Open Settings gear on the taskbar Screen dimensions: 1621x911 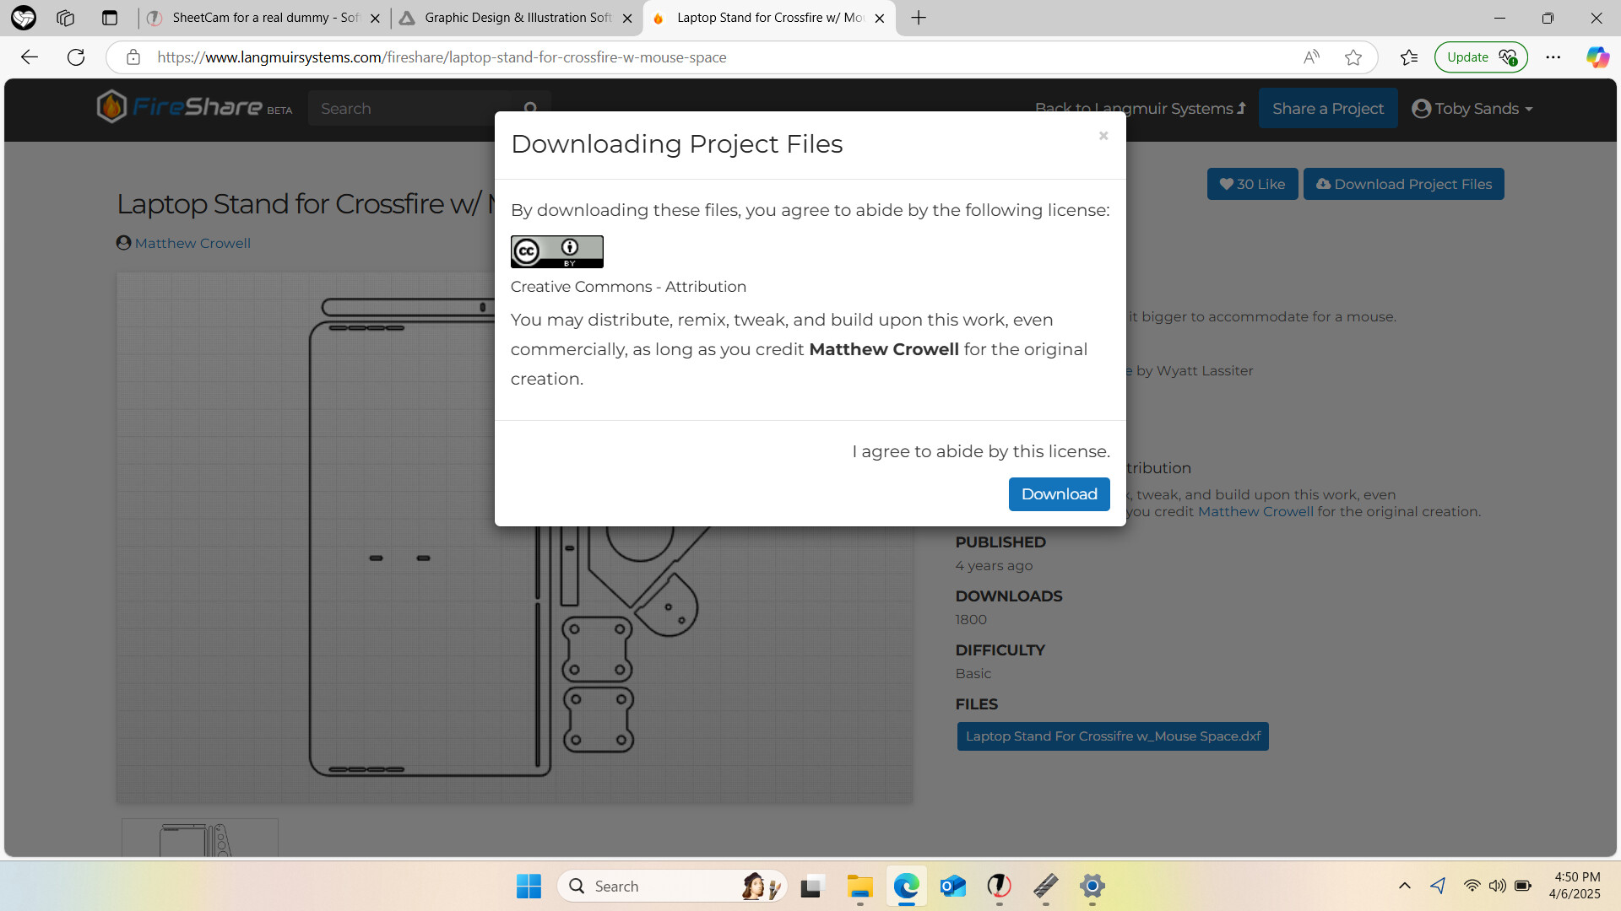click(1092, 887)
